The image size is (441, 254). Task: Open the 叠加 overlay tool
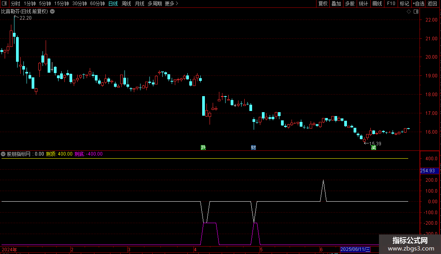click(336, 4)
